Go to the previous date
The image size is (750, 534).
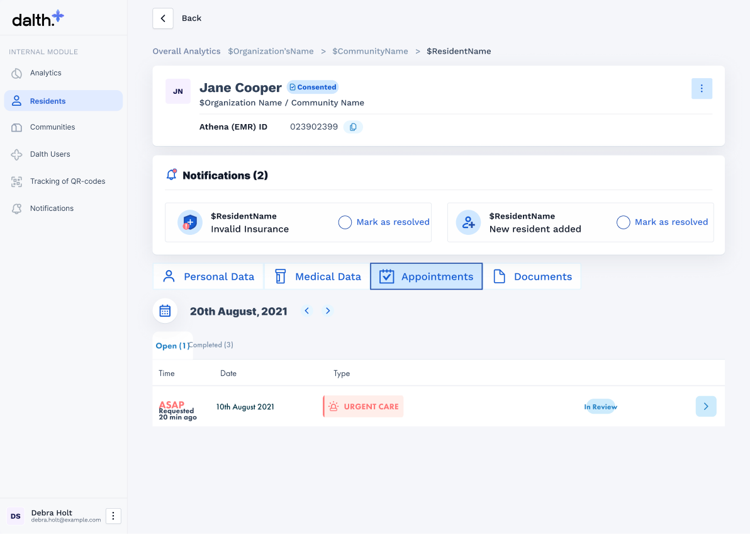[307, 311]
